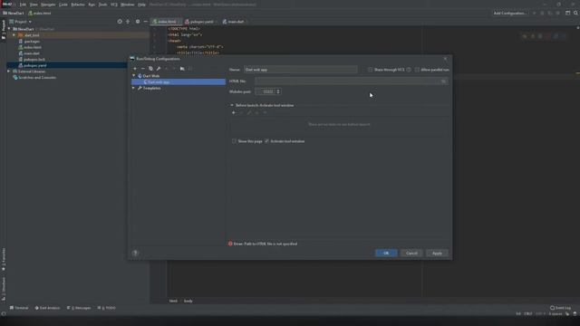Screen dimensions: 580x326
Task: Click Search Everywhere magnifier icon
Action: [575, 13]
